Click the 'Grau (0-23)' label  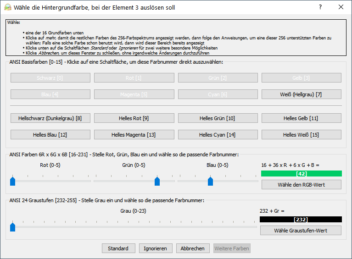click(133, 211)
